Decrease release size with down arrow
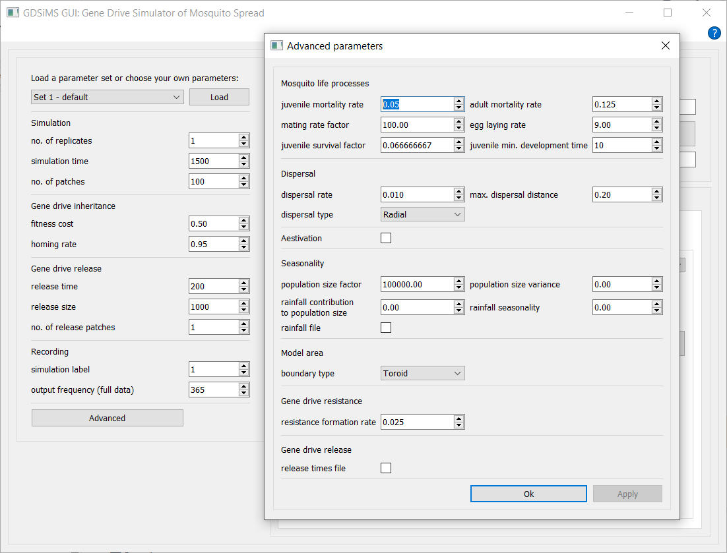Image resolution: width=727 pixels, height=553 pixels. 244,310
